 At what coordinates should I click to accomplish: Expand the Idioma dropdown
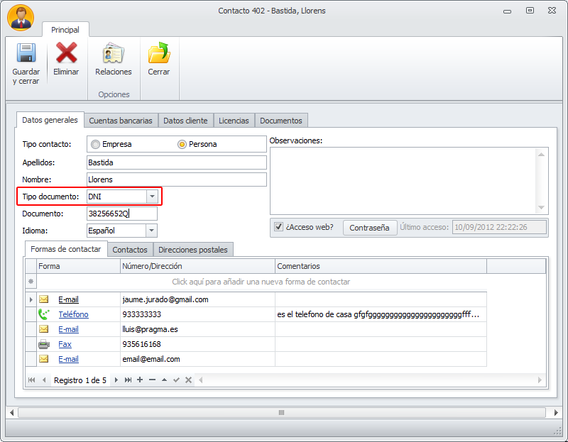(x=151, y=231)
